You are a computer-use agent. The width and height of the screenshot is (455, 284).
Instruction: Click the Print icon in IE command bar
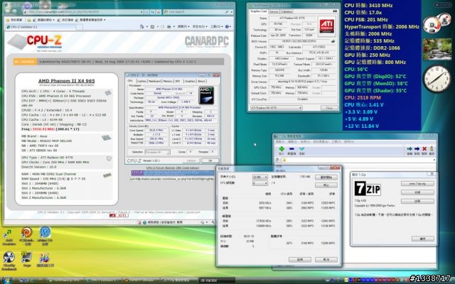[x=169, y=26]
